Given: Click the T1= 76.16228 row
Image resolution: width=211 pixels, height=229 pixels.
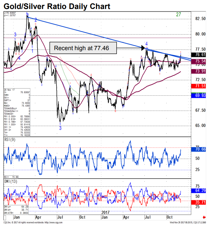Looking at the screenshot, I should point(17,135).
